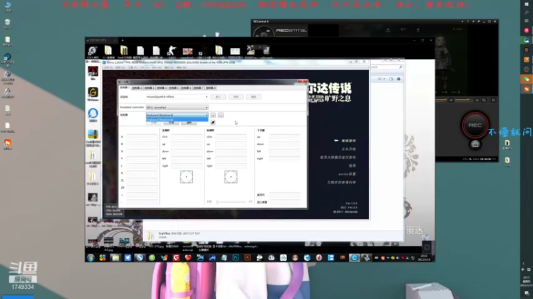Focus the left stick click mapping field
The height and width of the screenshot is (299, 533).
pos(187,137)
